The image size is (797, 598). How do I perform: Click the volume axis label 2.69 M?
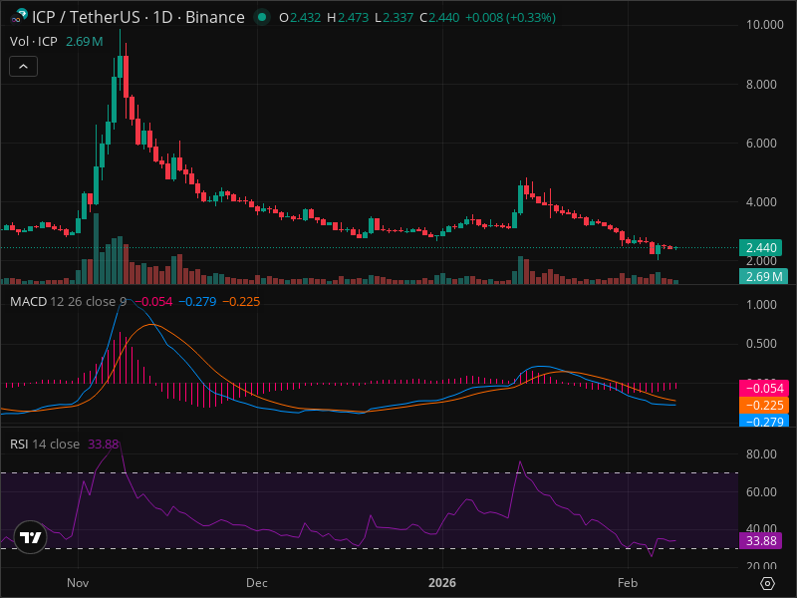point(763,277)
